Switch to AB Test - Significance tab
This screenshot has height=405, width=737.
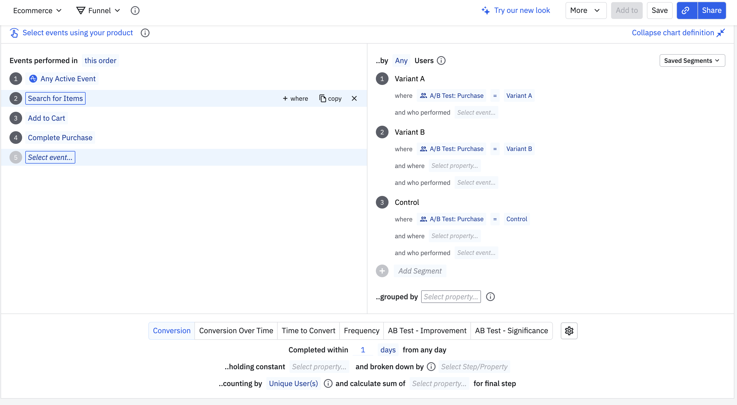tap(511, 331)
